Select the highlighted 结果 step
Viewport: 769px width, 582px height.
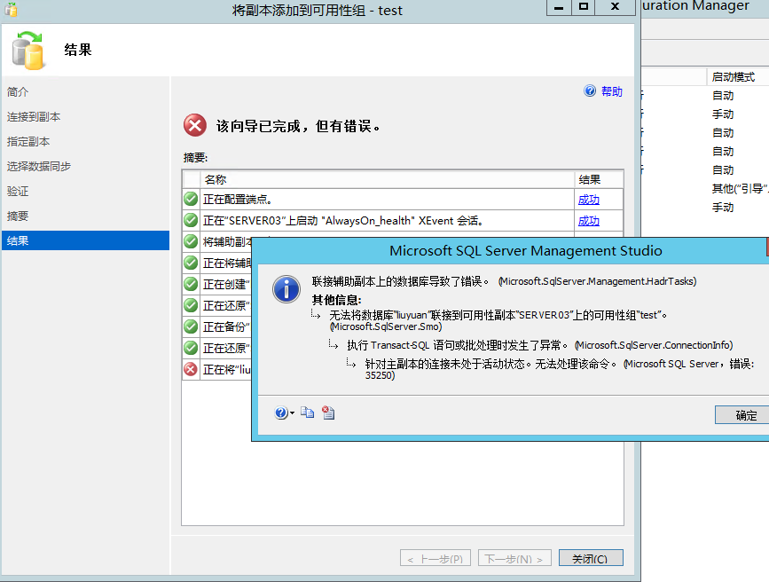[85, 240]
